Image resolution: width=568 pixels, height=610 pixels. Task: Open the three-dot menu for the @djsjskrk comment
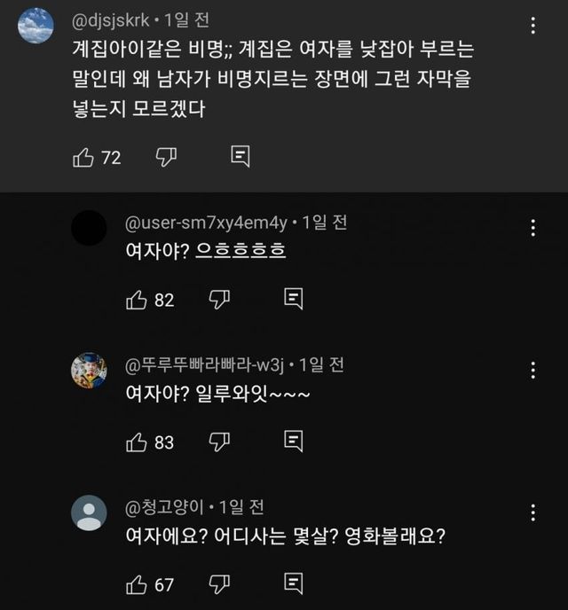click(x=532, y=25)
